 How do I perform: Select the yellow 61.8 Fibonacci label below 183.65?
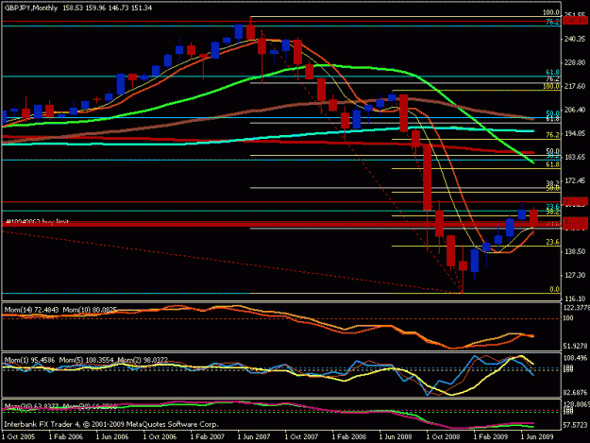553,164
